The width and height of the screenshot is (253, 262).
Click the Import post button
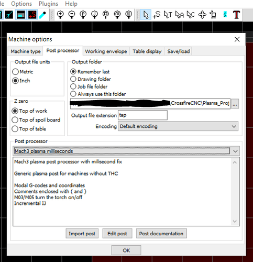point(82,233)
